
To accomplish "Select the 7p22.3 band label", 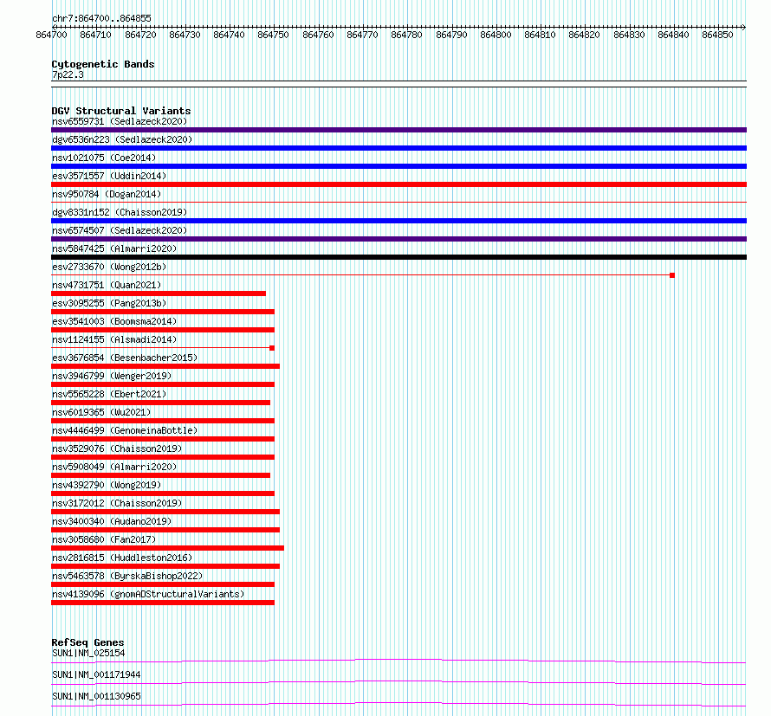I will pyautogui.click(x=68, y=74).
